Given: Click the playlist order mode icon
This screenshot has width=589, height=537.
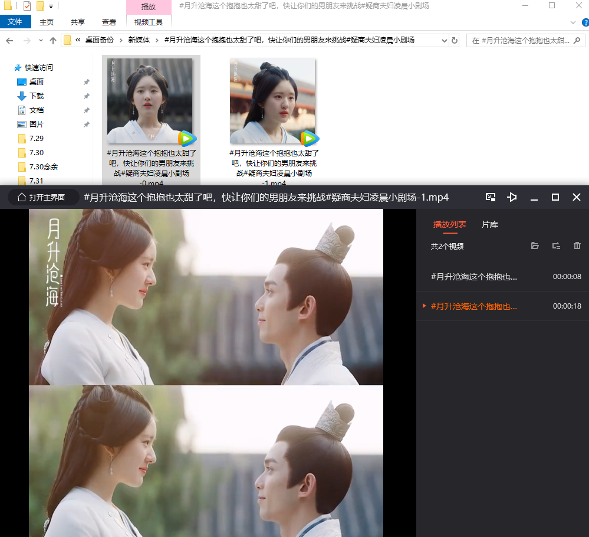Looking at the screenshot, I should click(557, 245).
